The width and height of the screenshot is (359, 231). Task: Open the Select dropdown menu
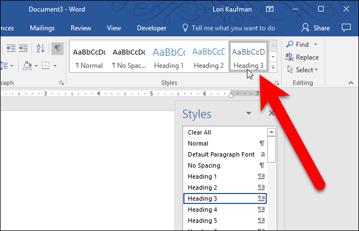coord(303,69)
